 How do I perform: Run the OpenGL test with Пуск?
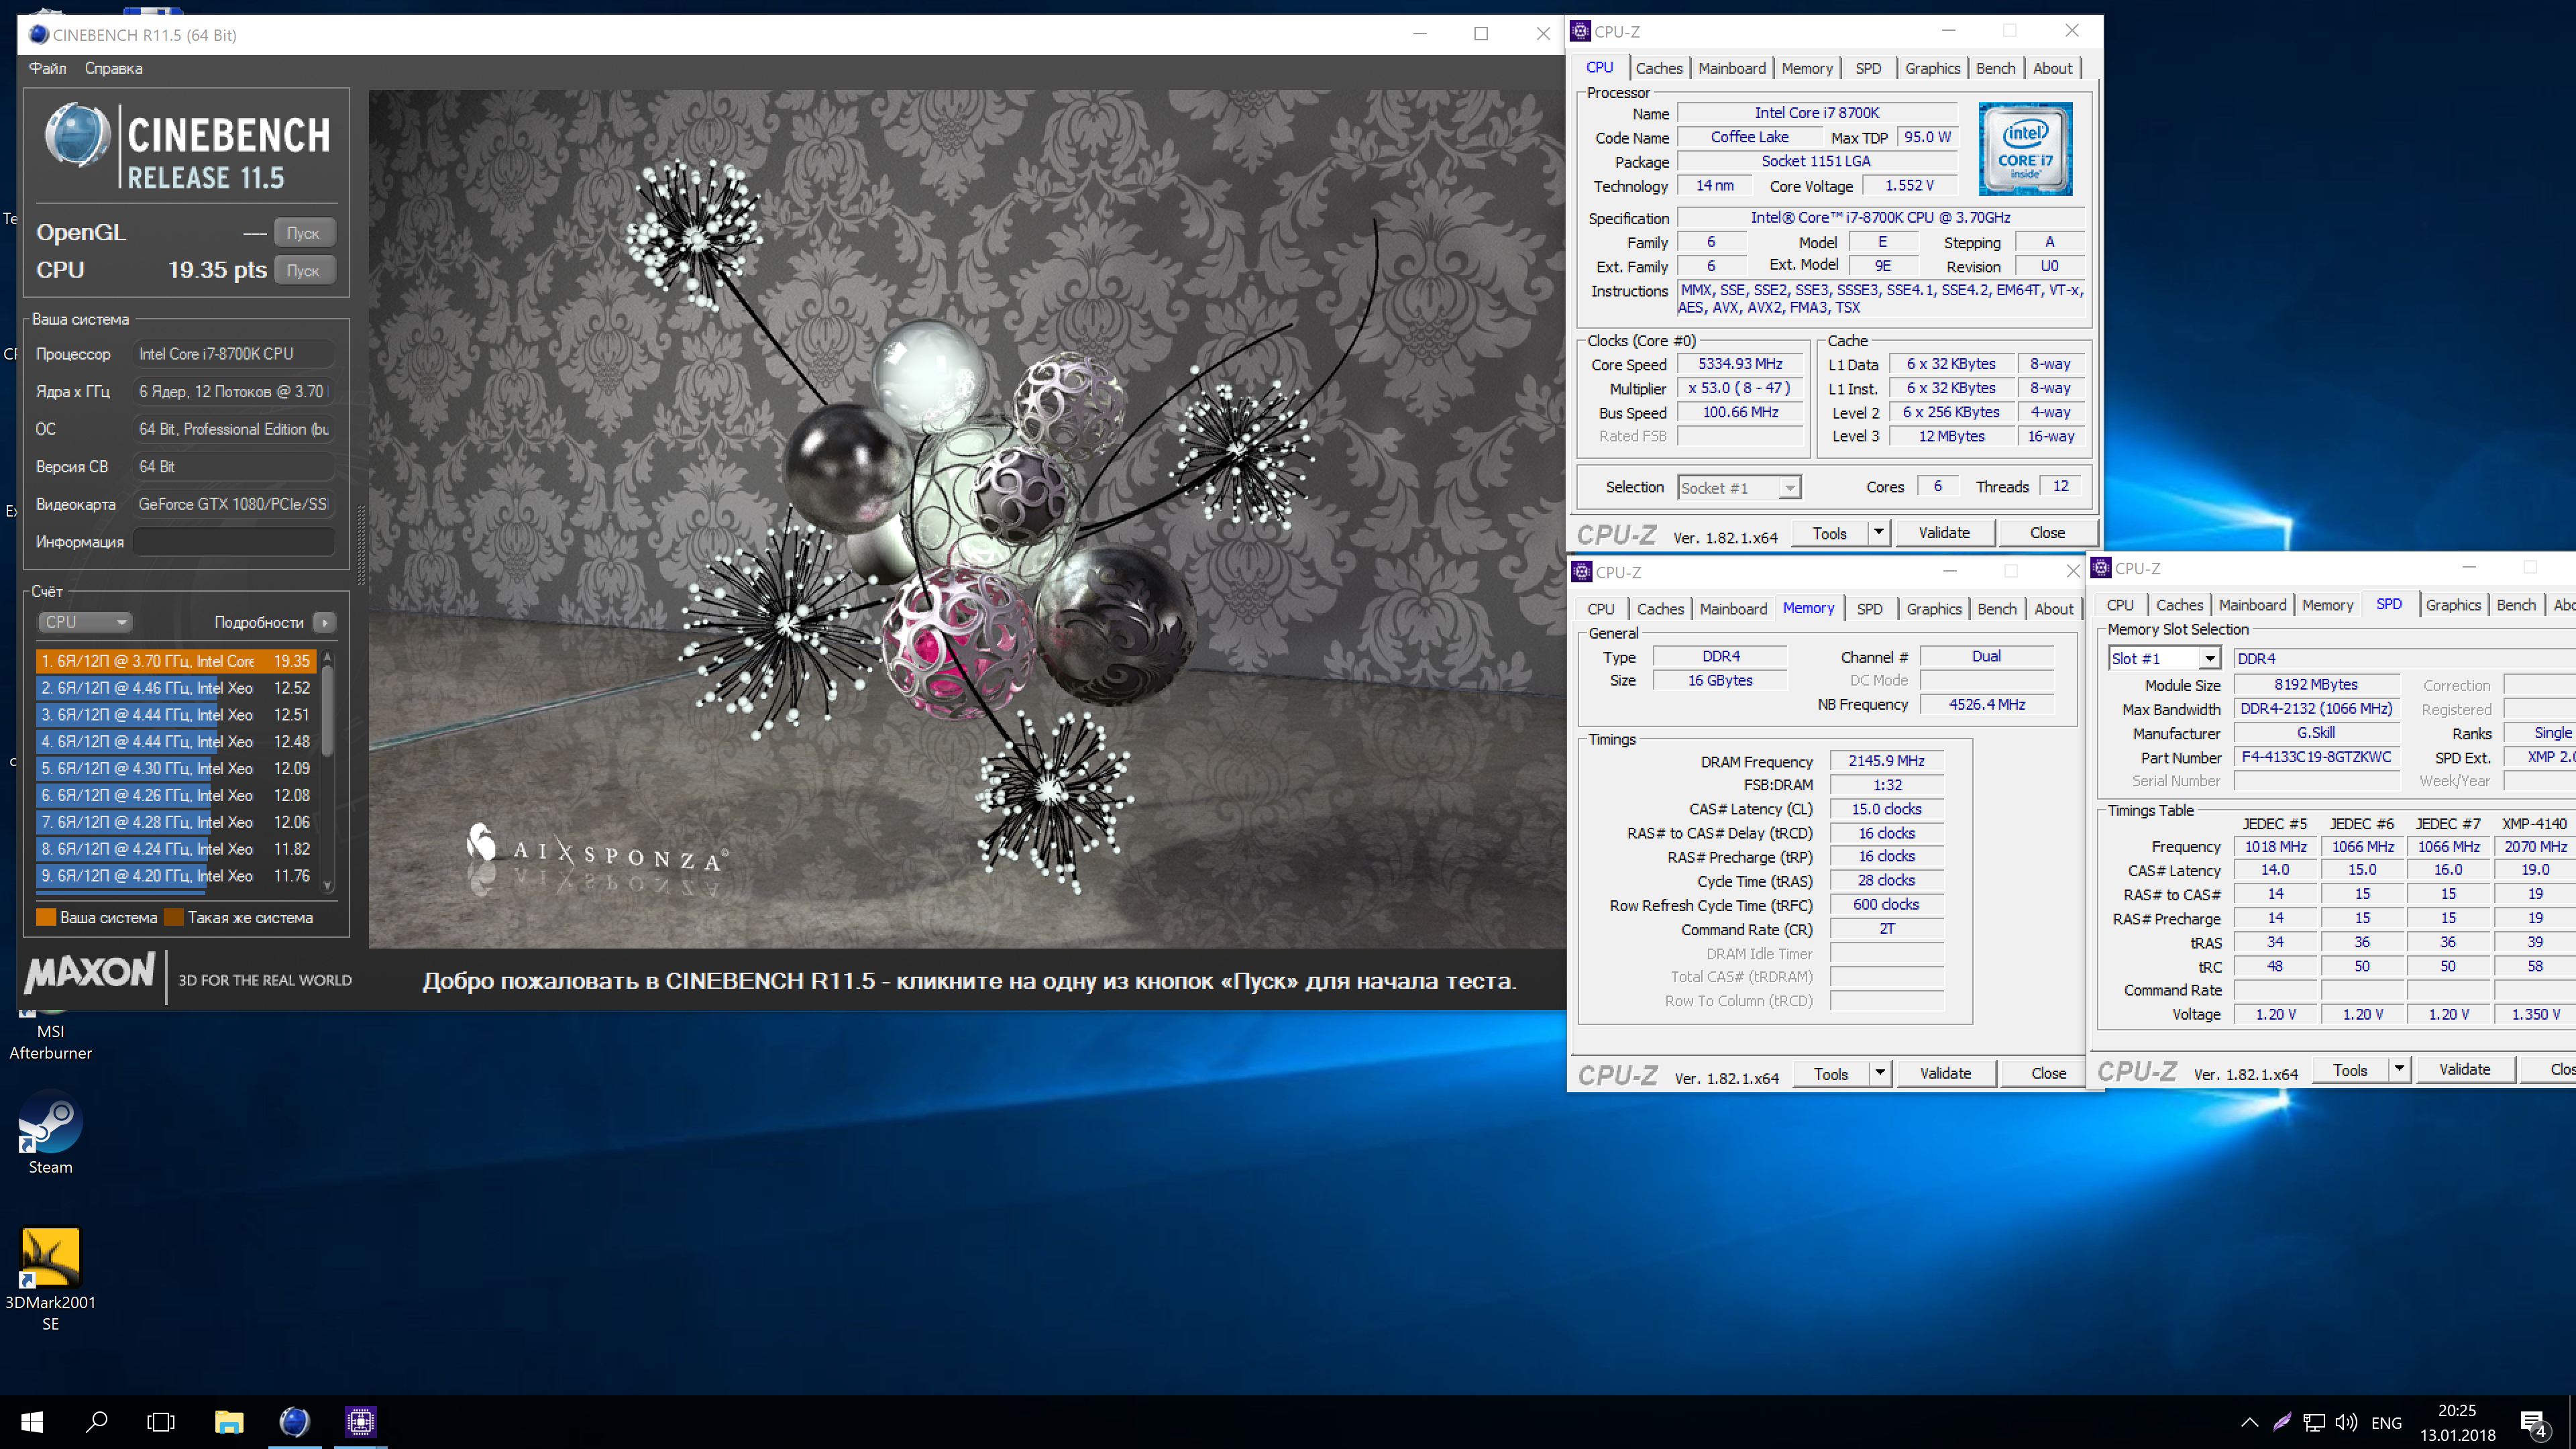pyautogui.click(x=303, y=232)
